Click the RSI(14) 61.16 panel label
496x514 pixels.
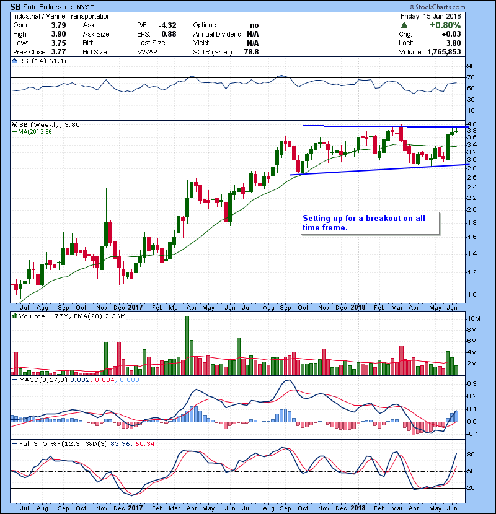[x=43, y=61]
